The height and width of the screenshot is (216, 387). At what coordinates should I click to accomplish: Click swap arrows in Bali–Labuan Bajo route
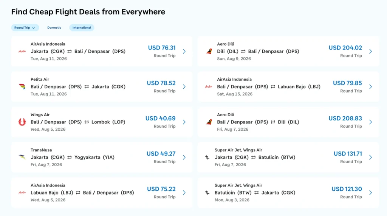click(273, 86)
